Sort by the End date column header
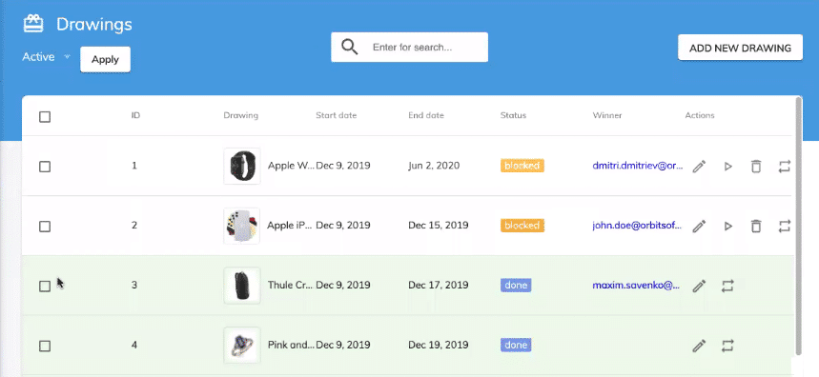Viewport: 819px width, 377px height. pos(426,115)
